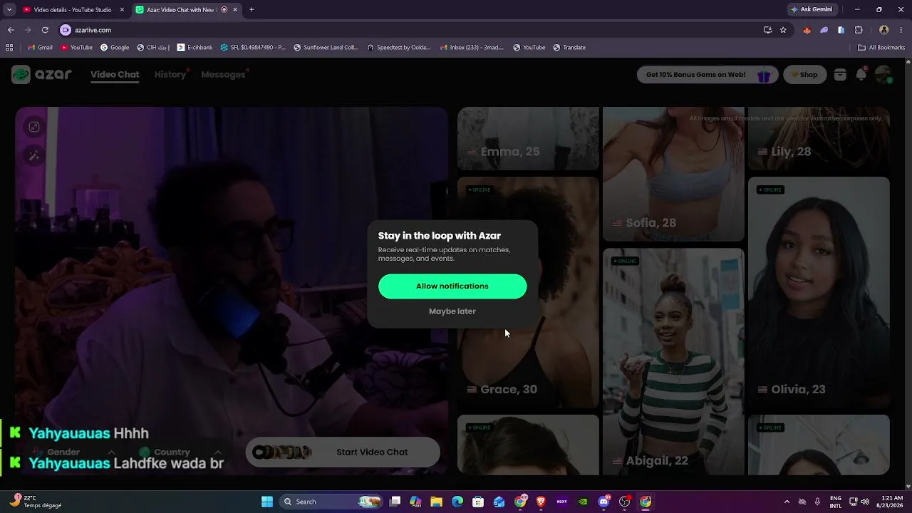This screenshot has height=513, width=912.
Task: Launch Microsoft Edge from taskbar
Action: (x=457, y=502)
